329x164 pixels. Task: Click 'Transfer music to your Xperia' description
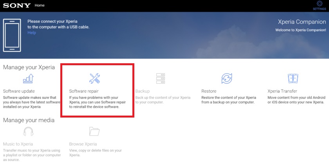(x=32, y=155)
